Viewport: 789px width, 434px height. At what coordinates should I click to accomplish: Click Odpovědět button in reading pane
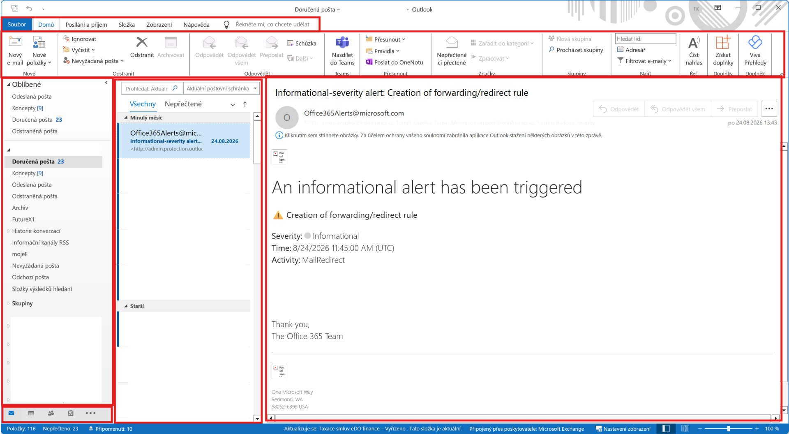(x=619, y=109)
